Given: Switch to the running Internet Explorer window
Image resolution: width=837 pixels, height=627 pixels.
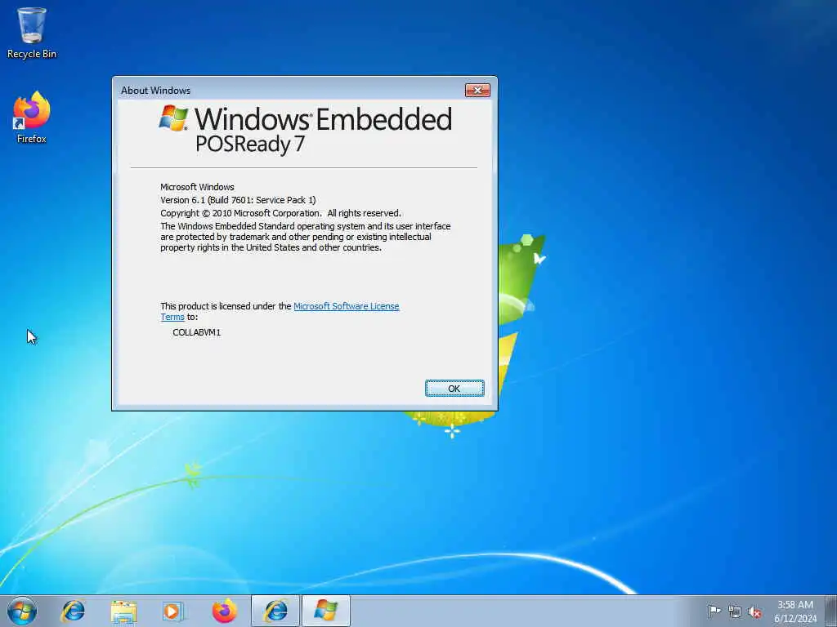Looking at the screenshot, I should coord(275,611).
